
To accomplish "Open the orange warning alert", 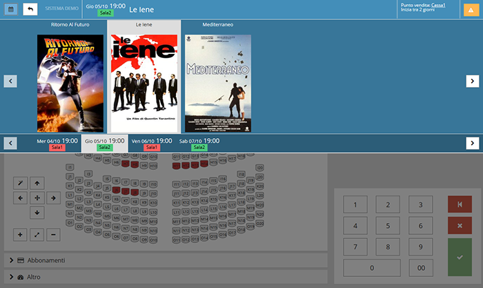I will (x=471, y=10).
